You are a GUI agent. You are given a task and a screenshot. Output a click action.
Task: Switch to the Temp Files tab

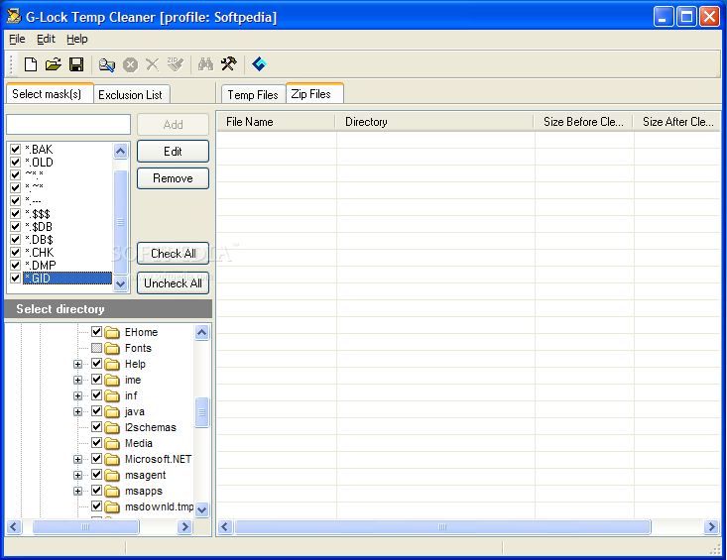(253, 95)
